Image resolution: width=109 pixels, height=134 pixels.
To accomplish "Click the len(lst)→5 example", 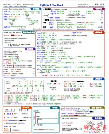I will pos(53,84).
